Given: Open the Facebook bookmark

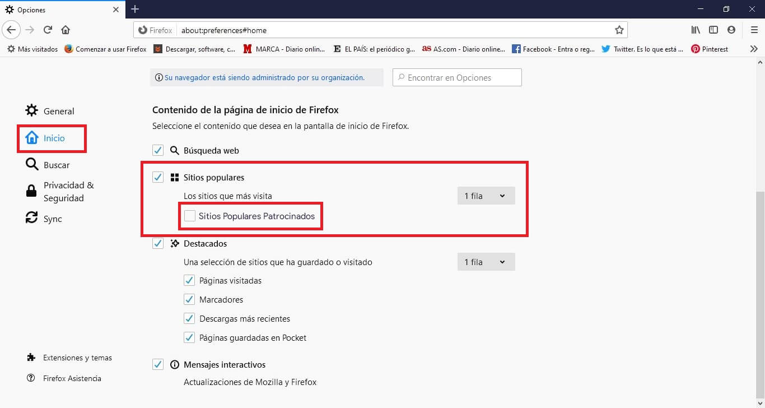Looking at the screenshot, I should (x=553, y=49).
